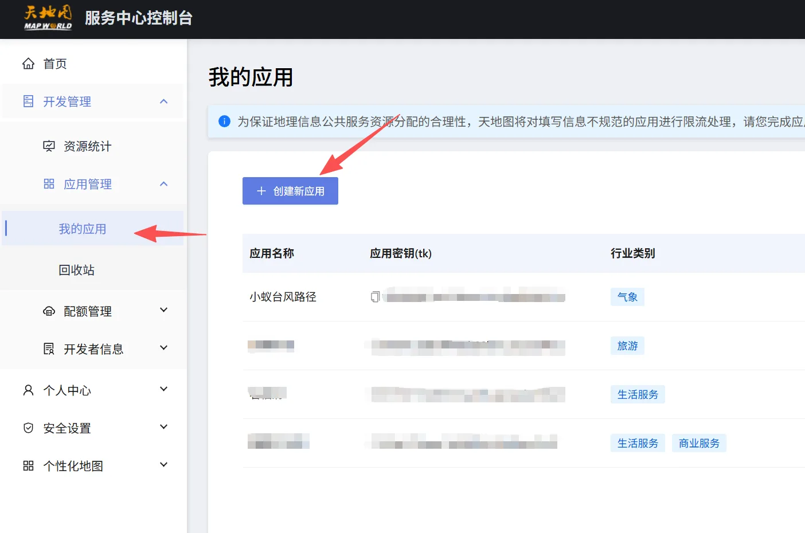Expand the 配额管理 chevron
Screen dimensions: 805x533
(x=164, y=310)
